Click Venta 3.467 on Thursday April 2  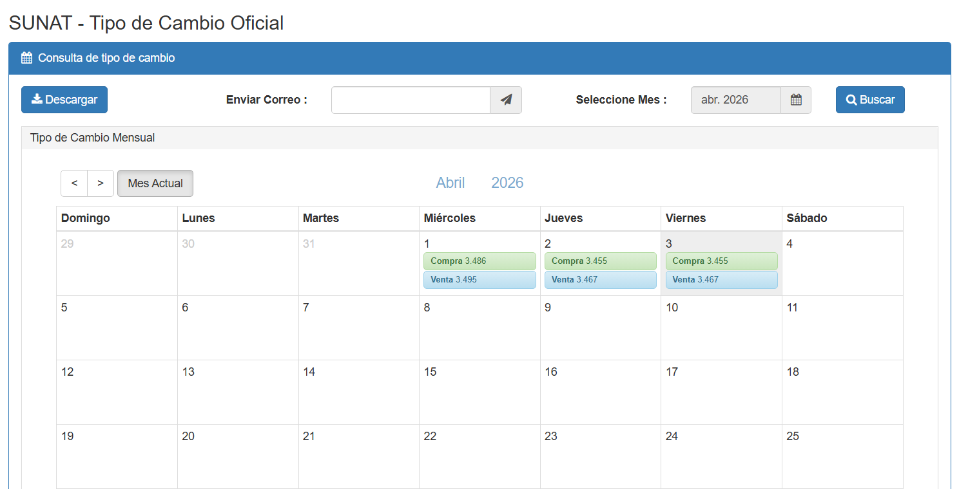pyautogui.click(x=600, y=280)
